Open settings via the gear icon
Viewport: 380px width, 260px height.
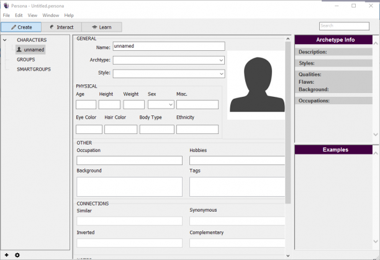click(17, 255)
